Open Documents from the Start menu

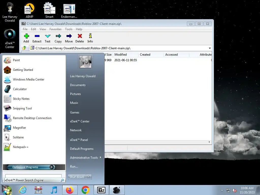(x=78, y=85)
